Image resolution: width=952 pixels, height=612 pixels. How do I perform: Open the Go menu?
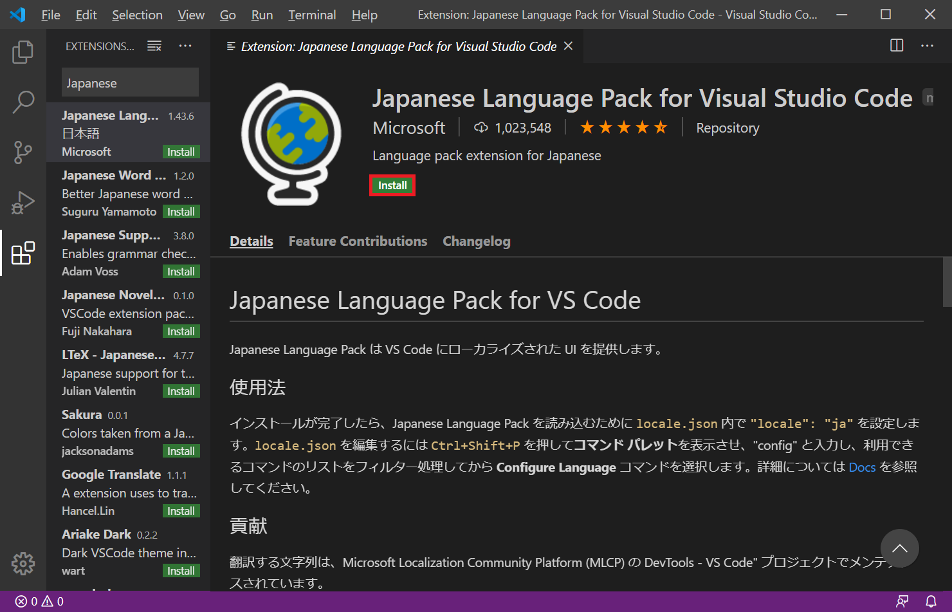pos(228,14)
